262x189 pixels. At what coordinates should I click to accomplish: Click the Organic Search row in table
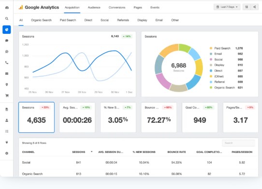coord(139,174)
